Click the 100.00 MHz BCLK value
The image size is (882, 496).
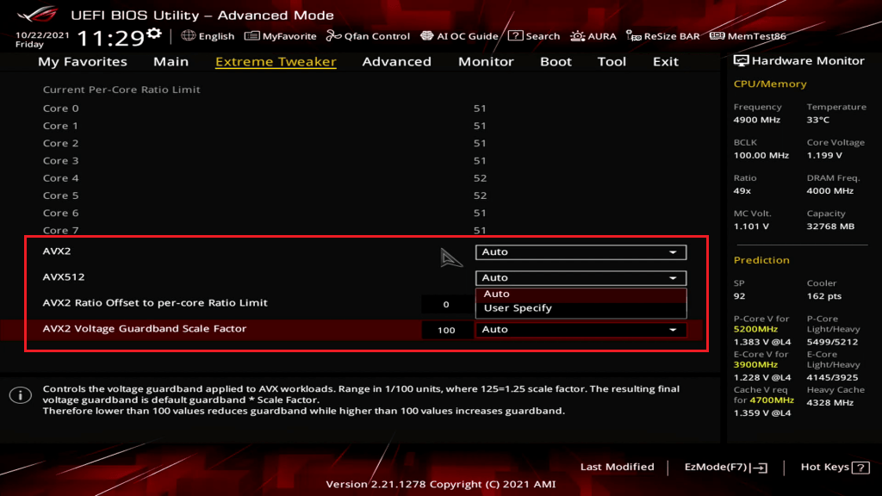click(x=761, y=155)
